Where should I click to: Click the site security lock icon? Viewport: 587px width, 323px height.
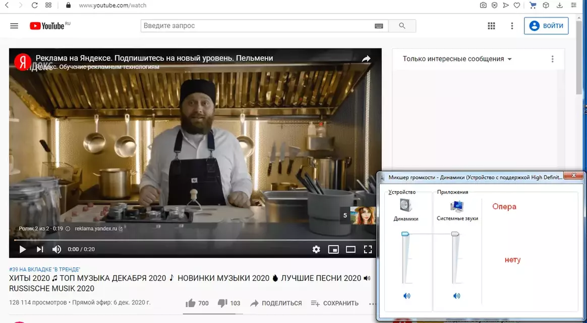tap(68, 5)
